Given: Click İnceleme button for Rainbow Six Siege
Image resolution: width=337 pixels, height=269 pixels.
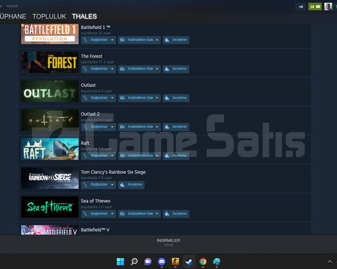Looking at the screenshot, I should click(x=131, y=184).
